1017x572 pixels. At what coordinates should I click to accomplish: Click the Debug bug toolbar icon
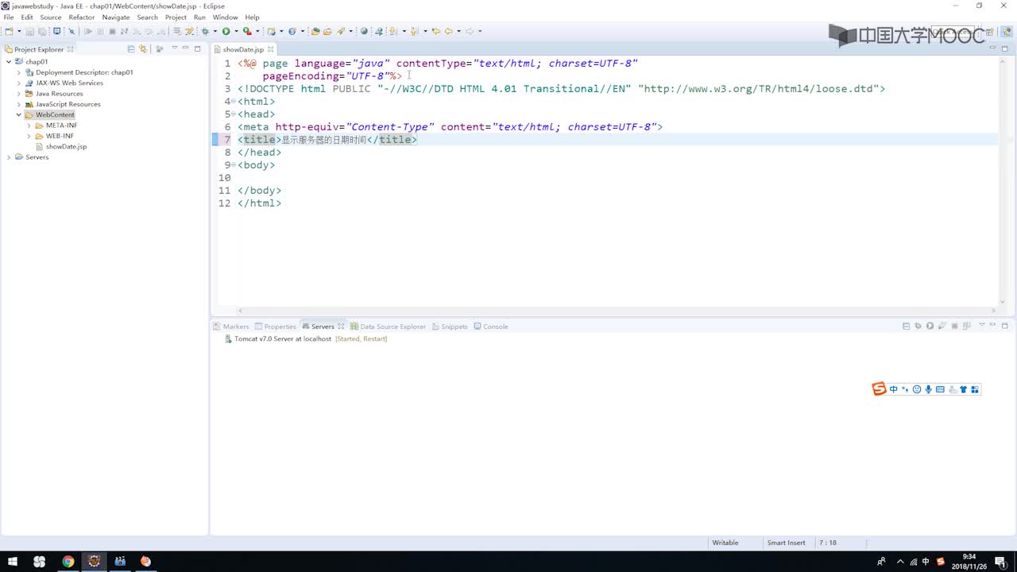[x=205, y=31]
